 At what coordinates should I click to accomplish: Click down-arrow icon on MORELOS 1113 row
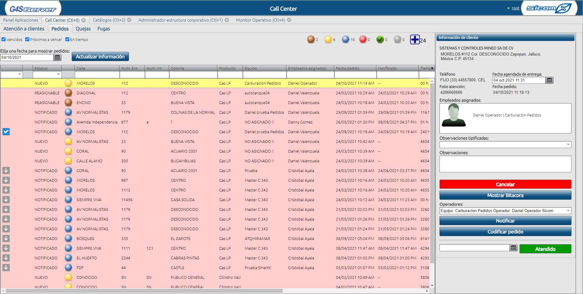(x=6, y=190)
